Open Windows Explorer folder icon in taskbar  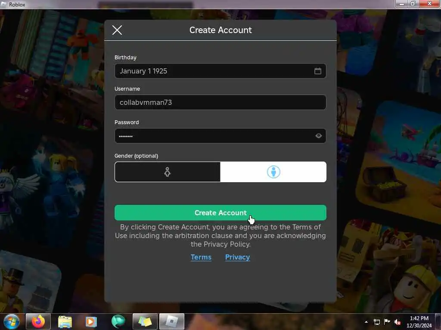(65, 321)
